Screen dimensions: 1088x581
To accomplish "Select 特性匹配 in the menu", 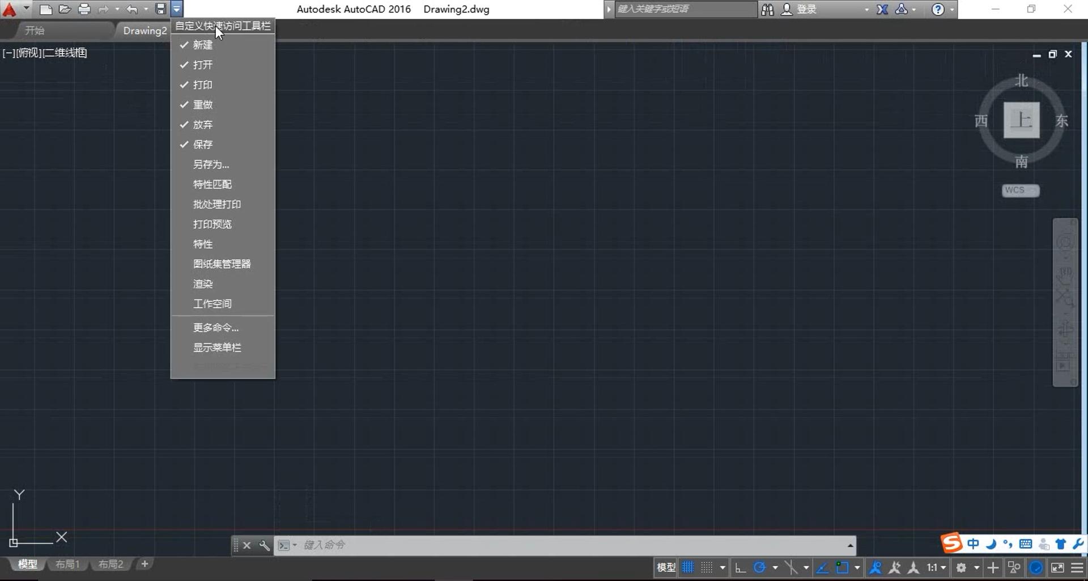I will coord(223,184).
